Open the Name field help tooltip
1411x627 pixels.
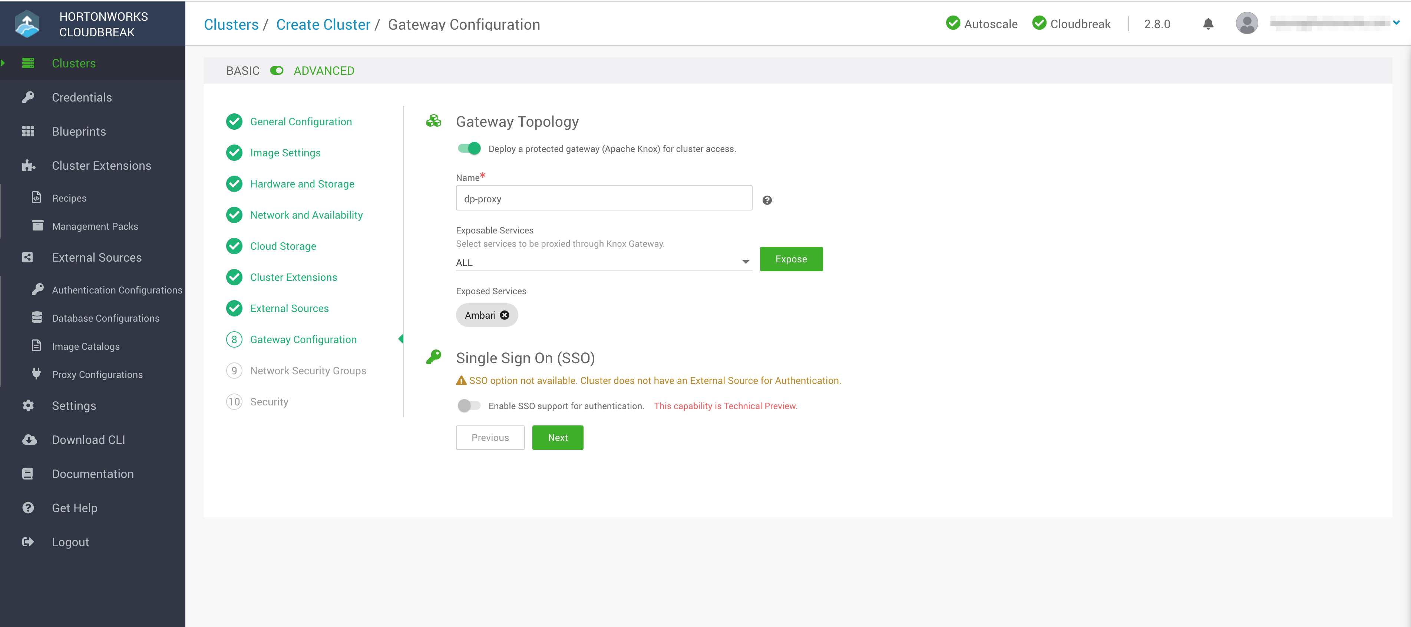[767, 200]
